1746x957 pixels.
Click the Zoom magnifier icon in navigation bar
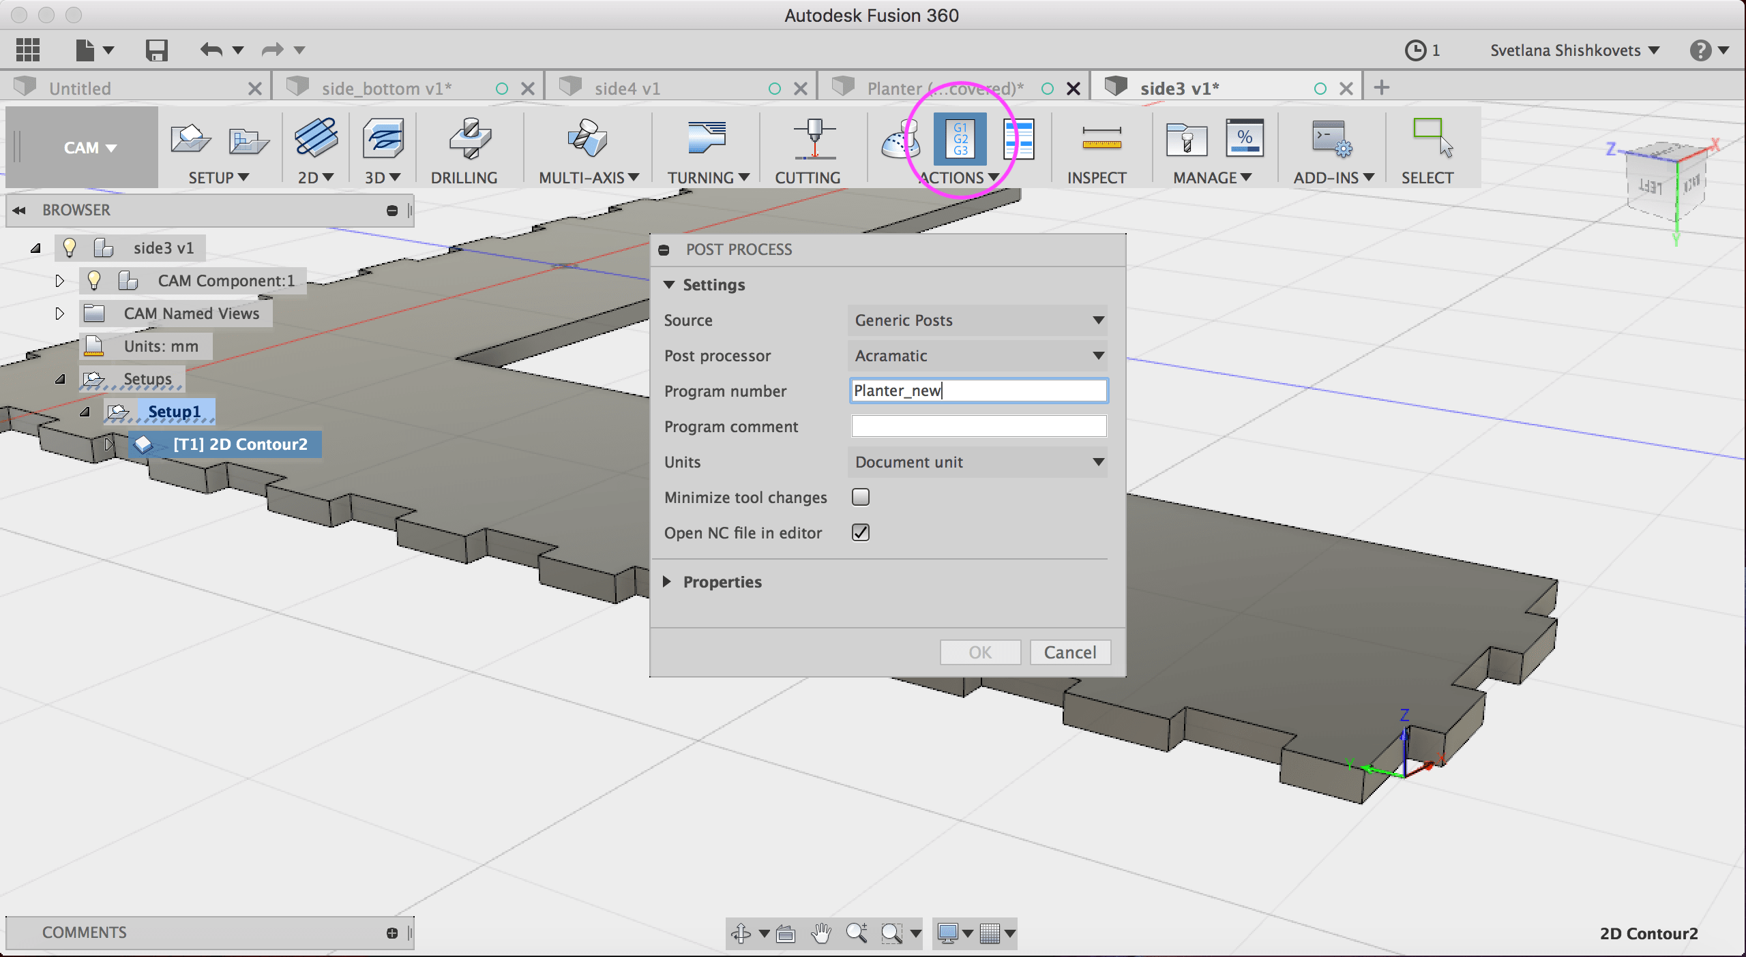pos(857,933)
